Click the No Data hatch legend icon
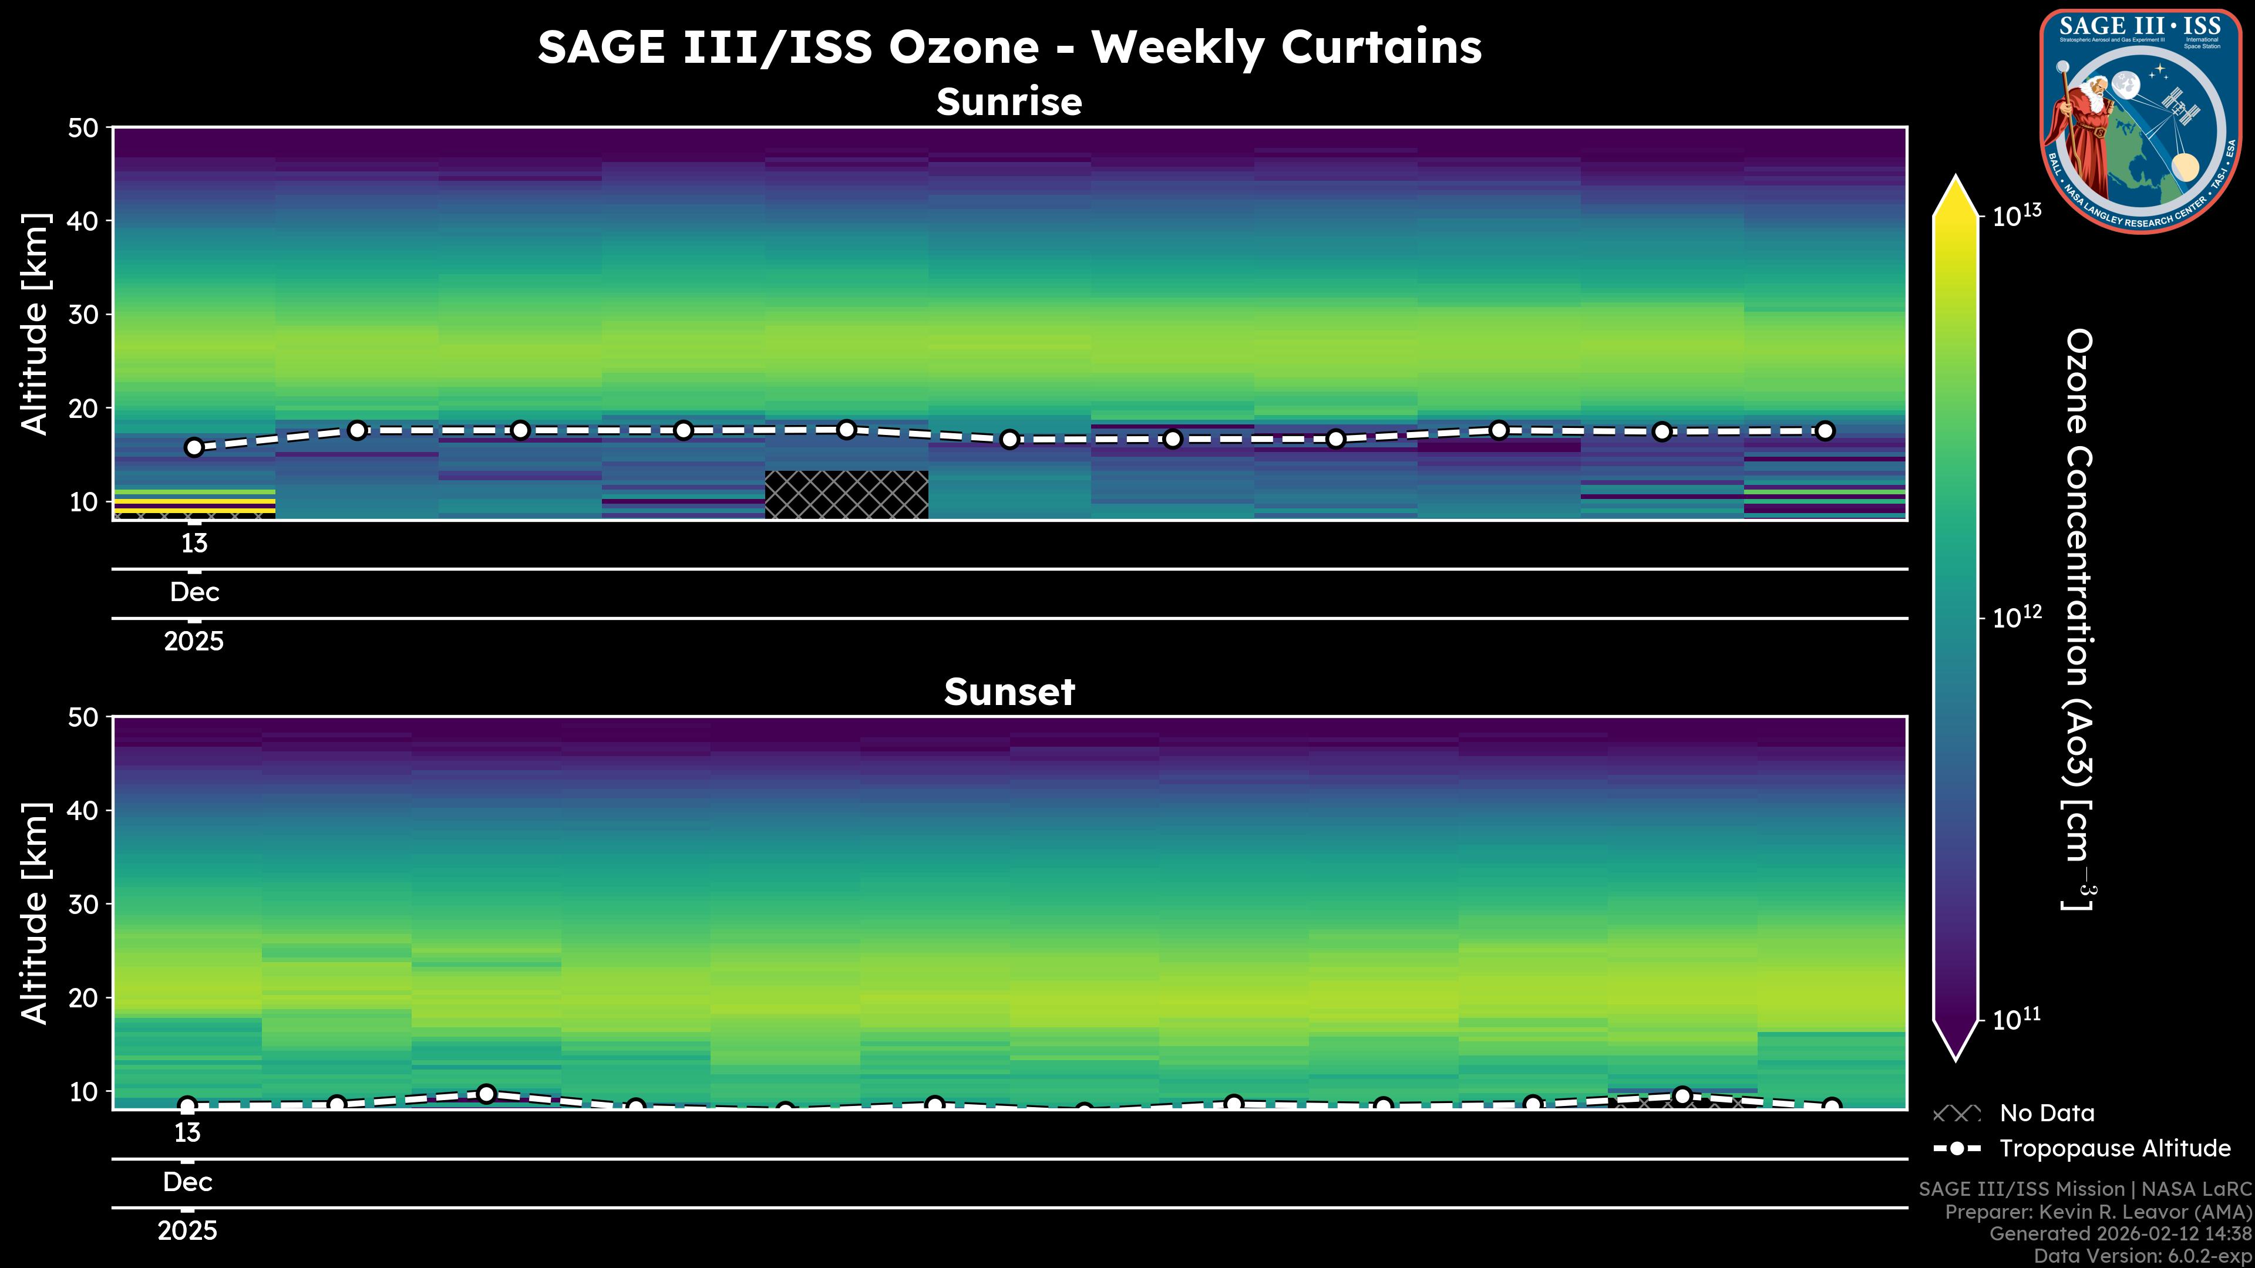This screenshot has height=1268, width=2255. pyautogui.click(x=1957, y=1114)
